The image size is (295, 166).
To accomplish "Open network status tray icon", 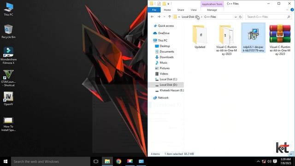I will [264, 161].
